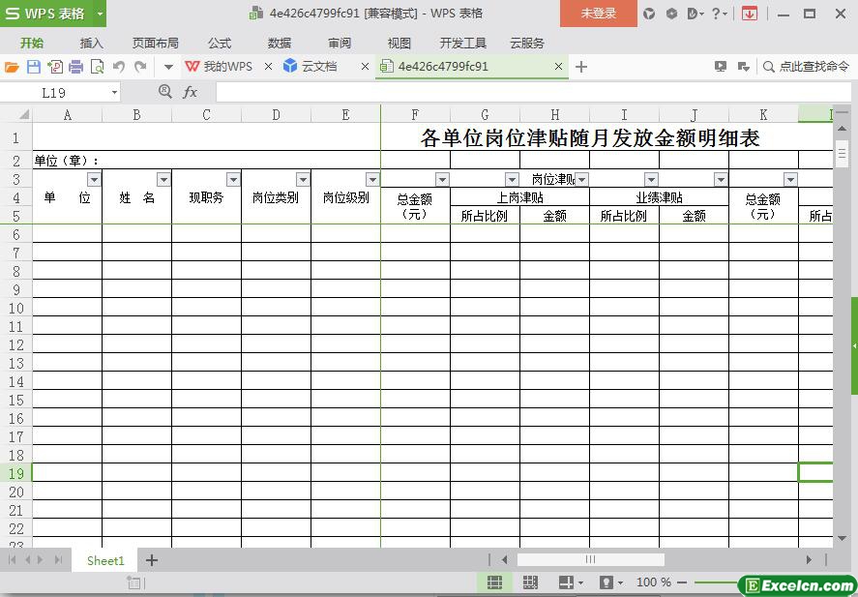Click the 未登录 login button

[x=598, y=14]
